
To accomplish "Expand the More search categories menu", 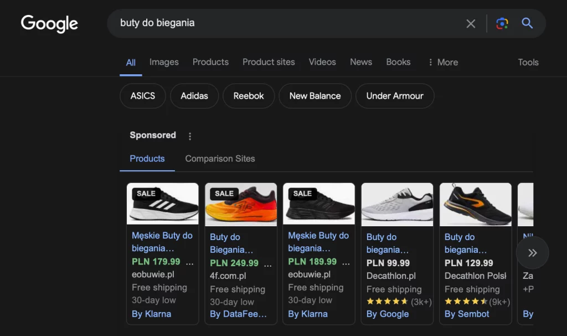I will coord(443,62).
